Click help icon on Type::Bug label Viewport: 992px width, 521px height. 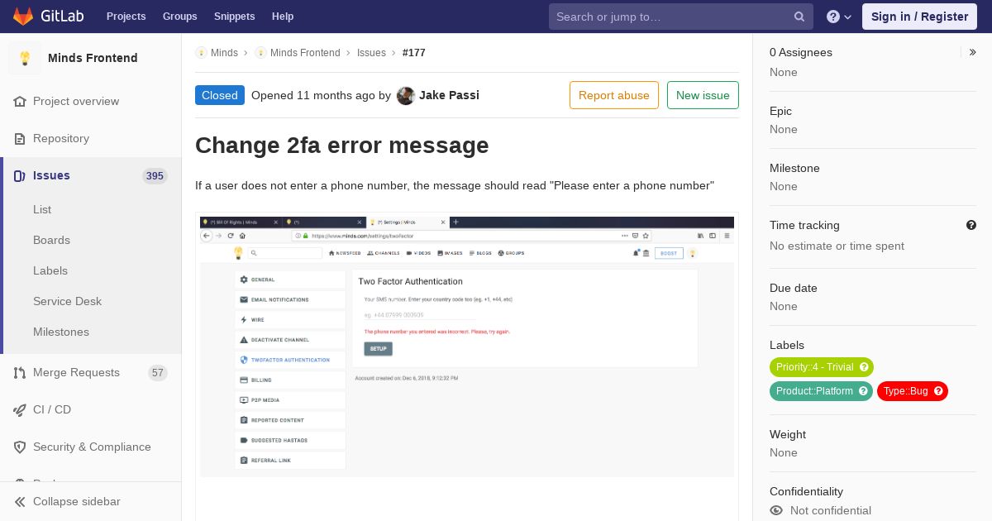pos(938,391)
